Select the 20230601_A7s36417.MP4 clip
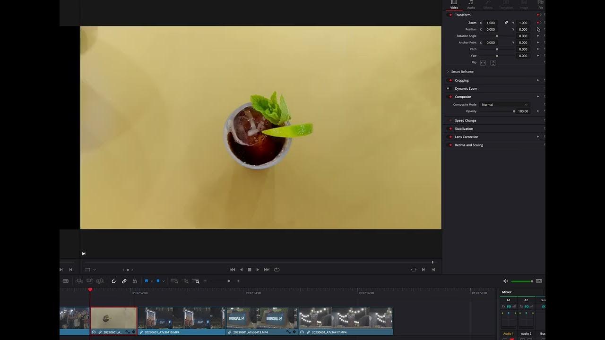The image size is (605, 340). pos(346,321)
